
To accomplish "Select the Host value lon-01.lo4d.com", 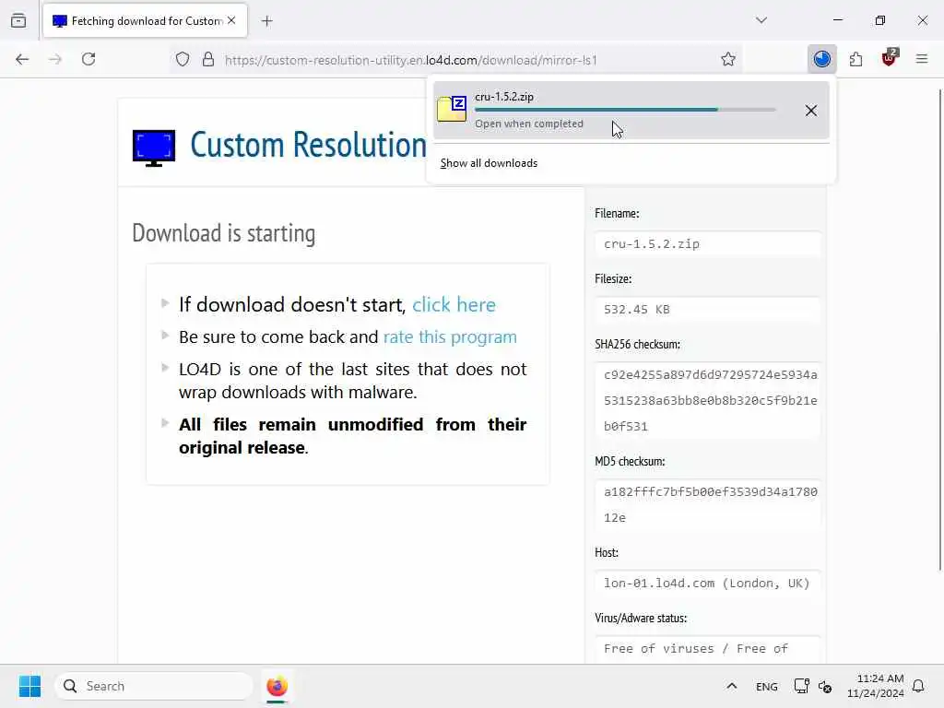I will pyautogui.click(x=707, y=584).
